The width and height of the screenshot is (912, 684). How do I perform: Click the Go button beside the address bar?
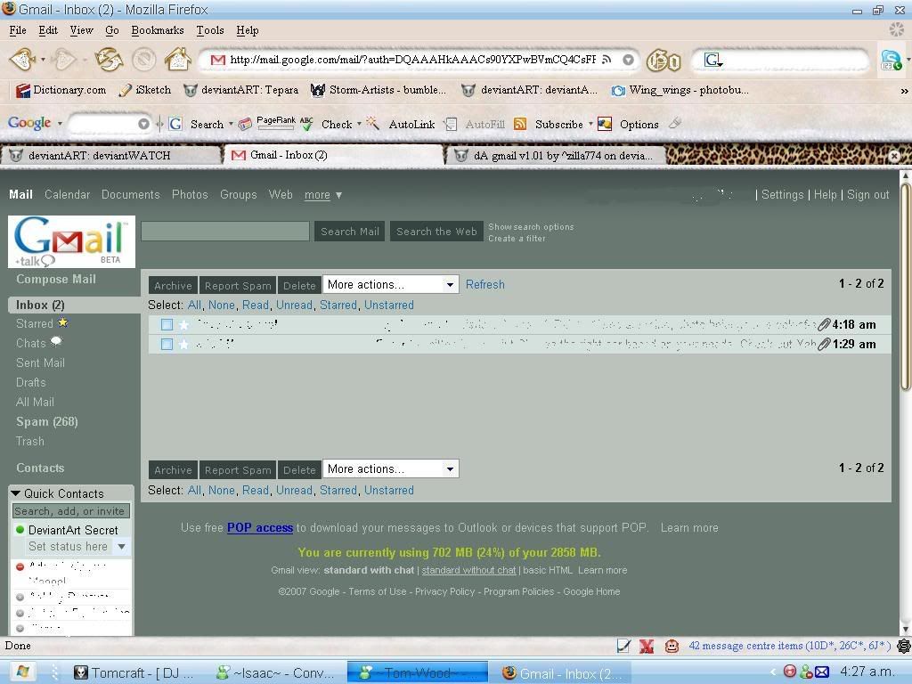(664, 60)
